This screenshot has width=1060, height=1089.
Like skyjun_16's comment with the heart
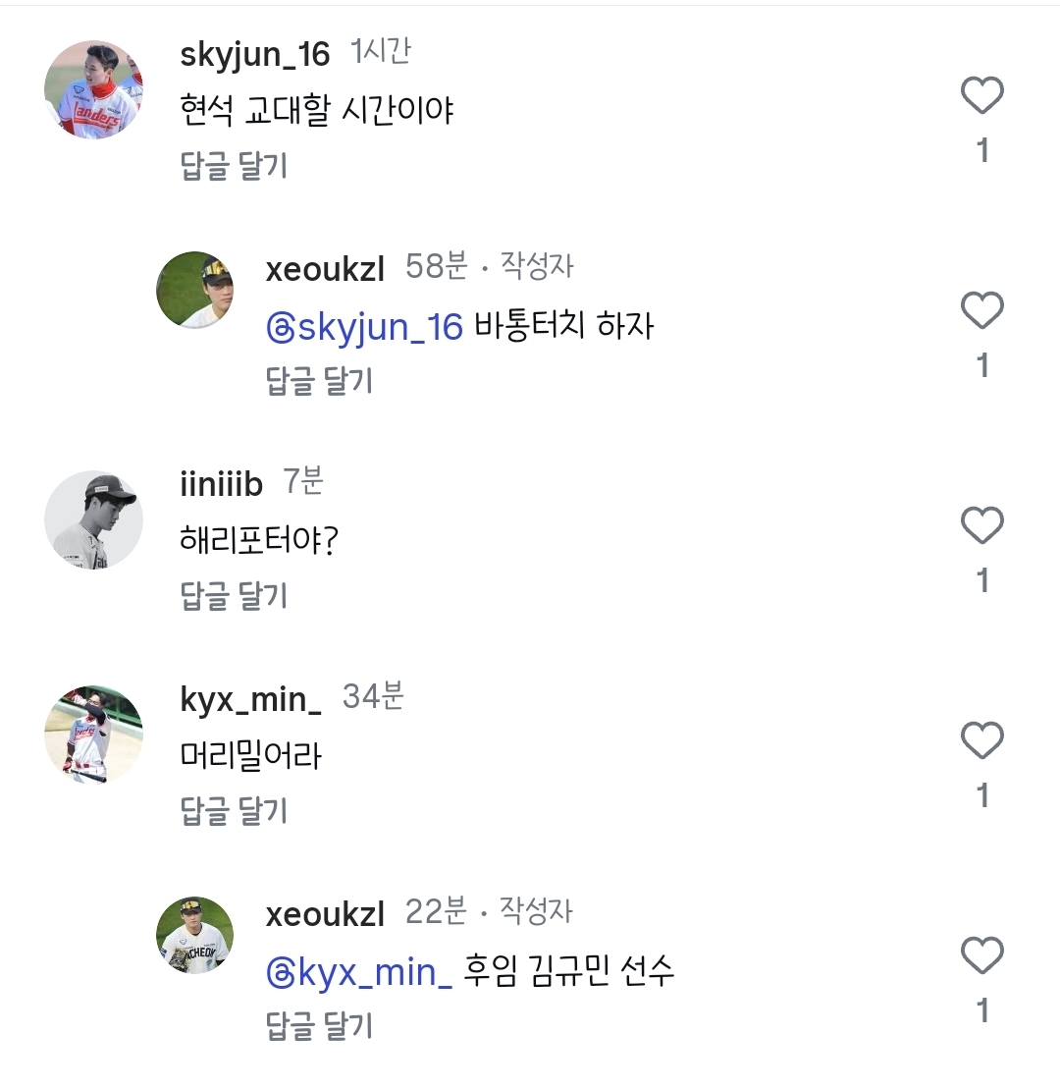981,96
